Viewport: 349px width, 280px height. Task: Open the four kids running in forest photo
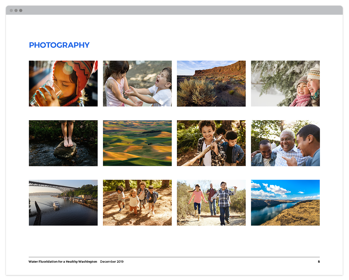point(137,202)
